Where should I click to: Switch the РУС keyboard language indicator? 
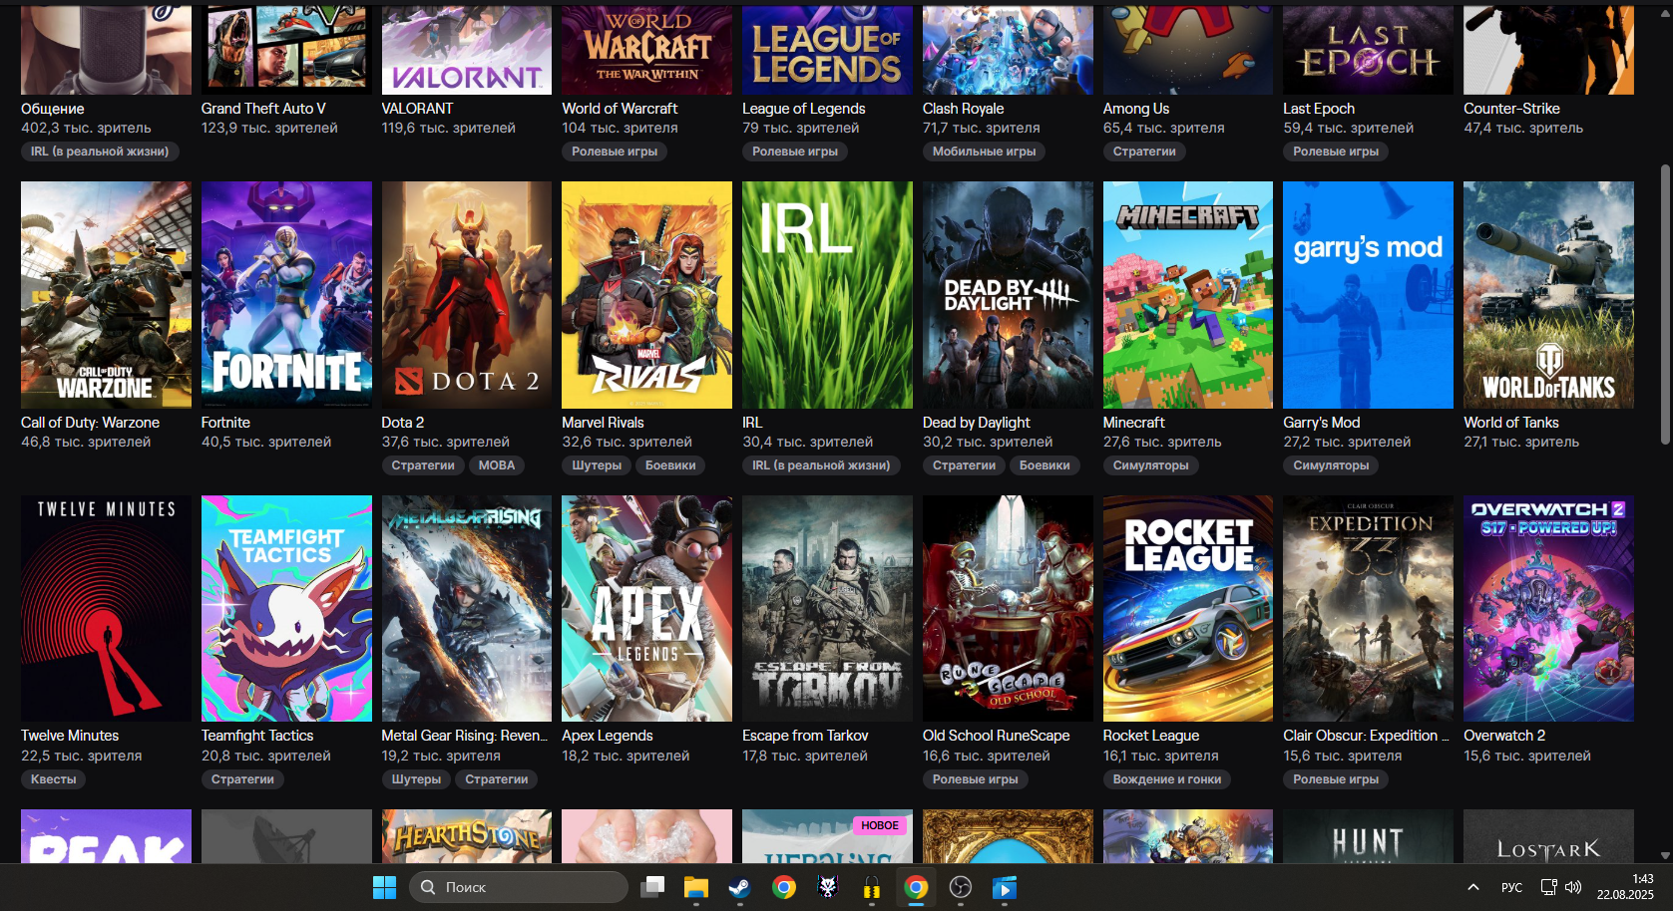tap(1511, 887)
